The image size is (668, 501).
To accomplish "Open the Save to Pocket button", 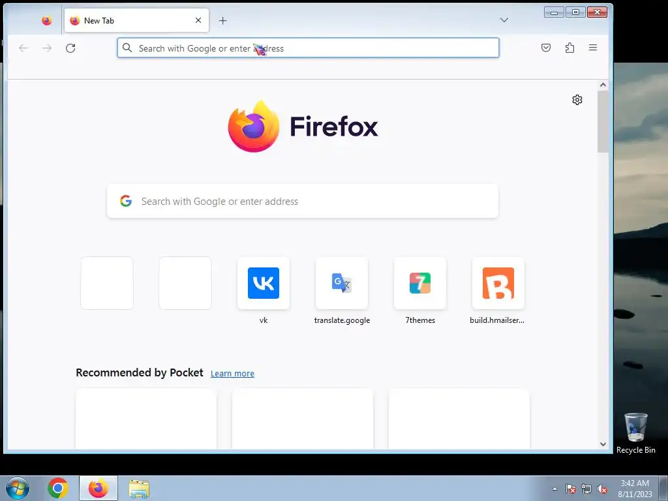I will tap(546, 48).
